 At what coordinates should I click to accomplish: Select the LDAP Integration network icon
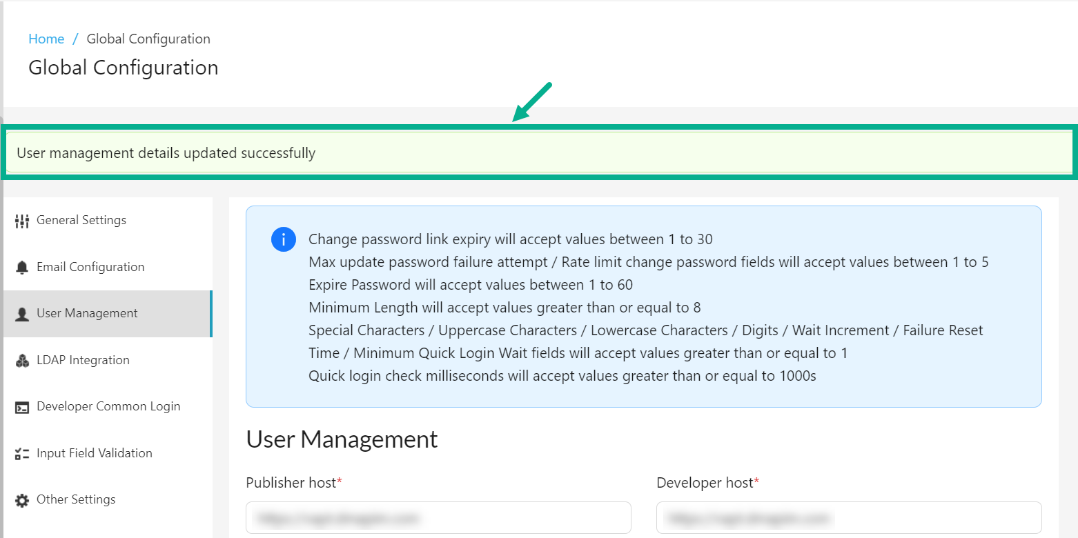click(x=21, y=360)
